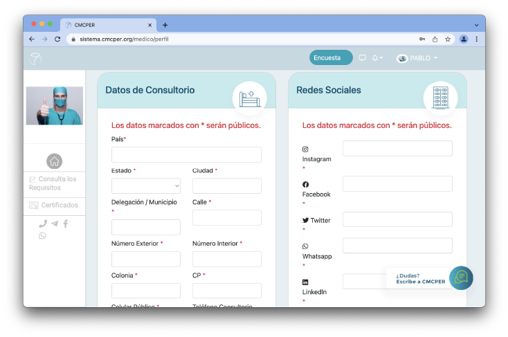Click the CMCPER logo in the header

[x=35, y=58]
